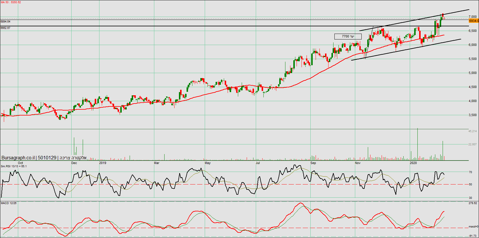Click the orange current price tag 6934
This screenshot has width=479, height=238.
click(473, 21)
